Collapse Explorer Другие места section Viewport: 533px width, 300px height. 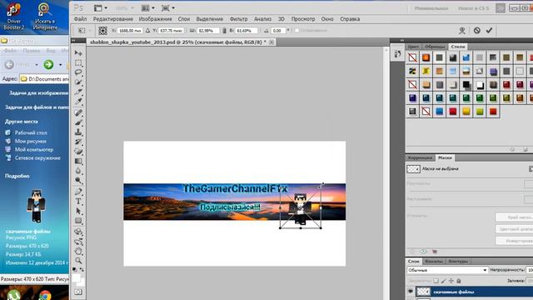[x=22, y=122]
